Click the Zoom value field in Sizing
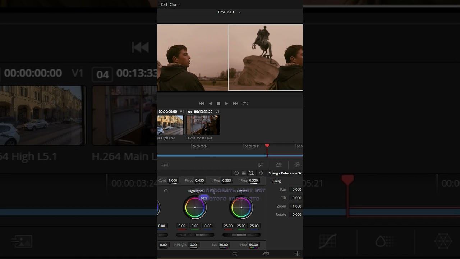 point(296,206)
